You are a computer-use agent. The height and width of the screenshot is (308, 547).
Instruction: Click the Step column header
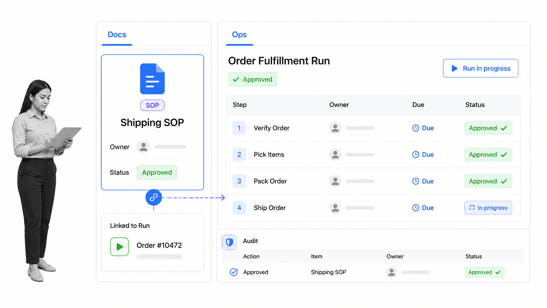[240, 105]
